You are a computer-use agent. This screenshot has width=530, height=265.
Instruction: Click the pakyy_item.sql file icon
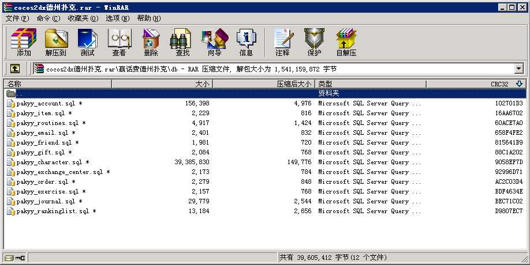tap(11, 113)
